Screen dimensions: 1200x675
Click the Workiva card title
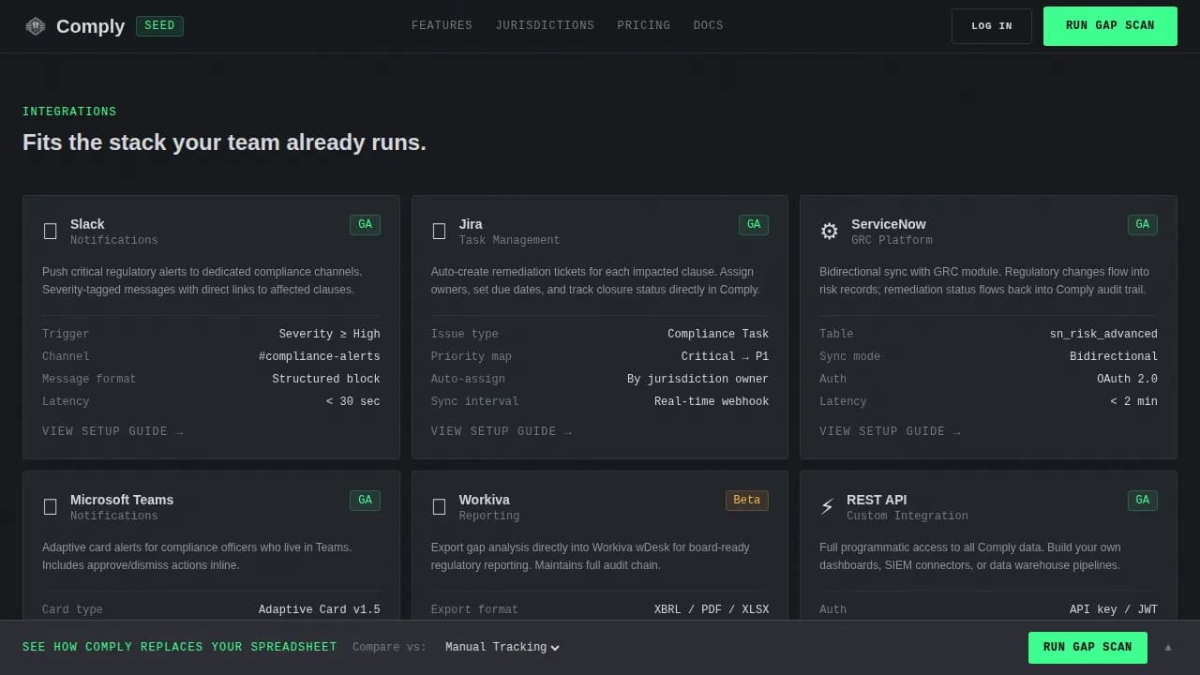[x=485, y=500]
